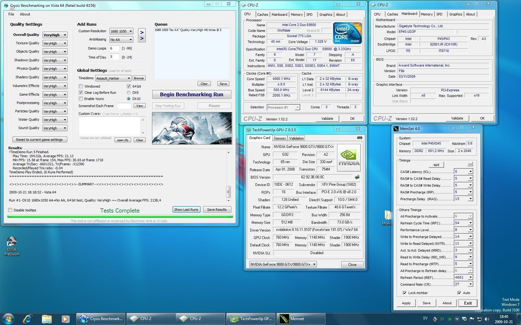Open the Timedemo Assault_Harbor dropdown
This screenshot has height=325, width=521.
[x=113, y=78]
